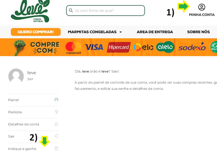Open Detalhes da conta sidebar item
Image resolution: width=217 pixels, height=154 pixels.
24,124
